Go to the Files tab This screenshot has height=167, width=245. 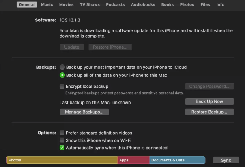tap(205, 4)
